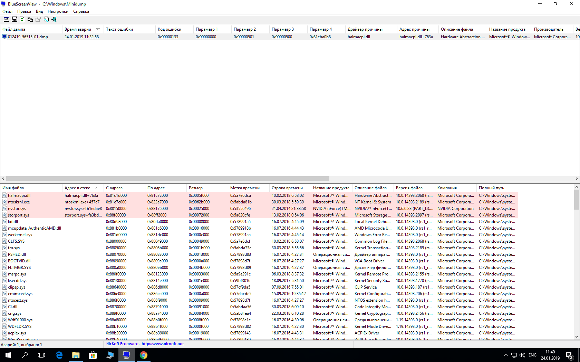Select the acpiex.sys row
580x362 pixels.
(x=259, y=333)
